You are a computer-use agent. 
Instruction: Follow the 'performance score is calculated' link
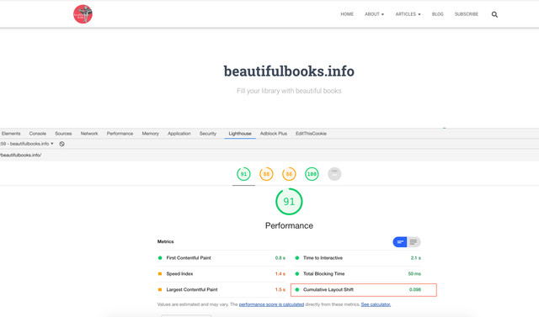pos(271,304)
